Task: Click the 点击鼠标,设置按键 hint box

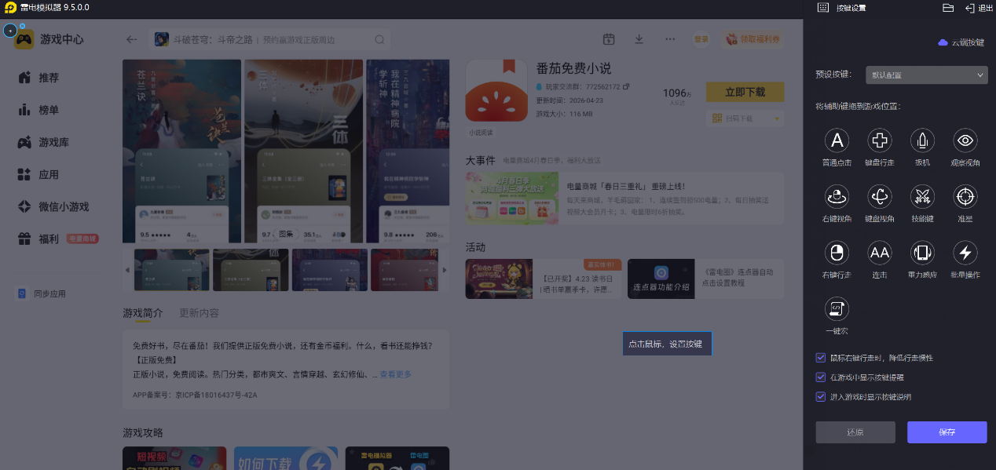Action: [x=668, y=344]
